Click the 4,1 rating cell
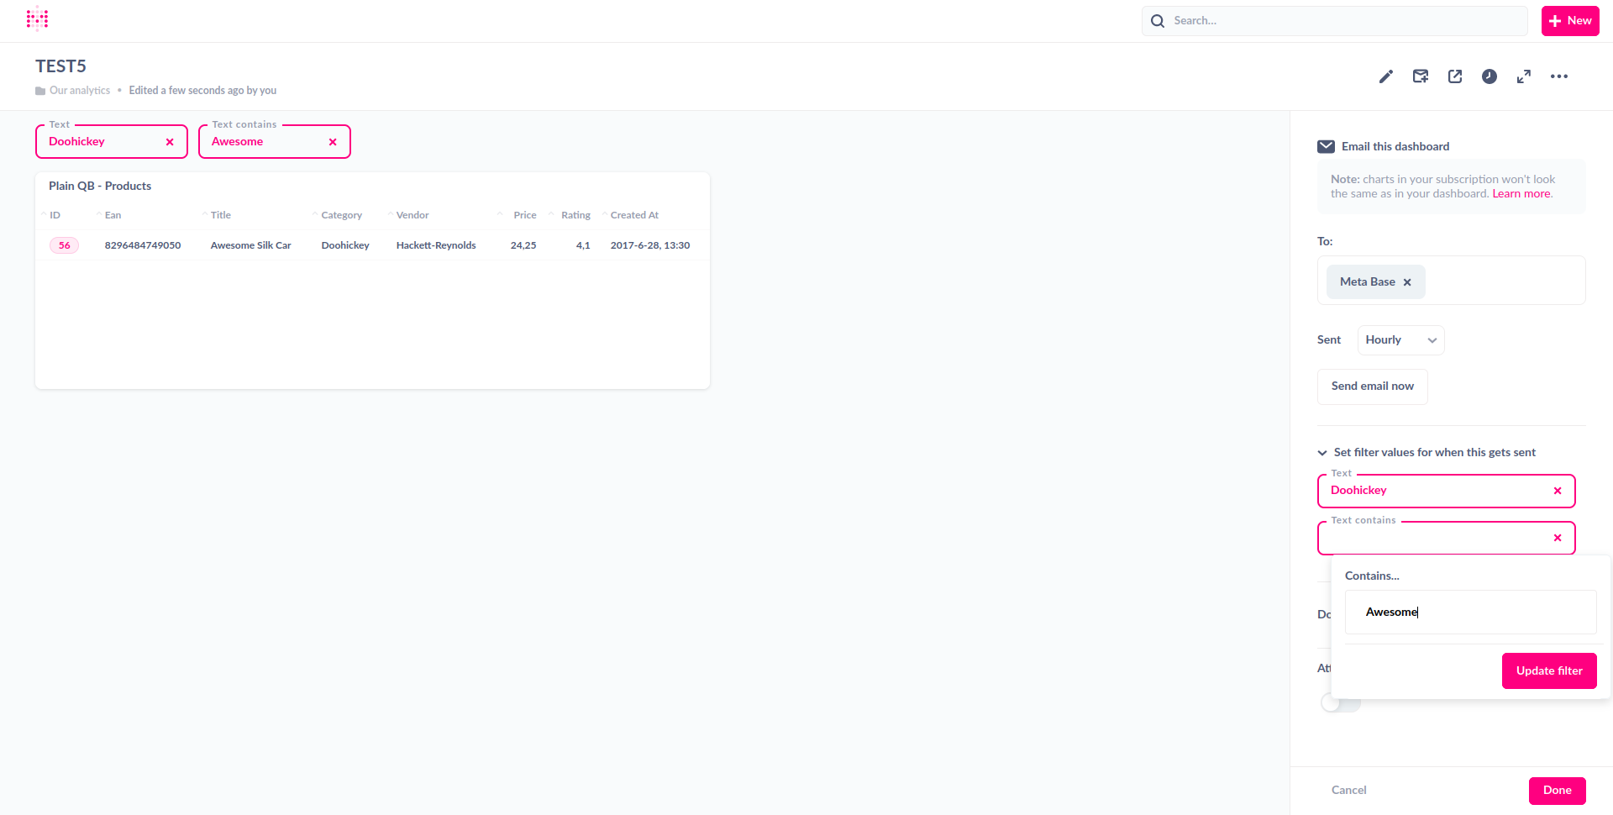The height and width of the screenshot is (815, 1613). [583, 246]
